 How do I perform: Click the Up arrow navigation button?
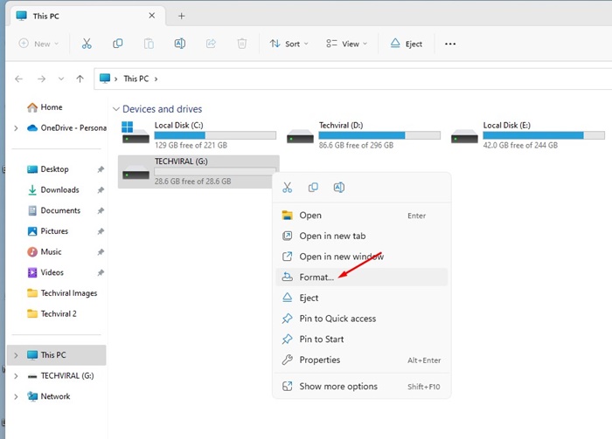coord(80,79)
